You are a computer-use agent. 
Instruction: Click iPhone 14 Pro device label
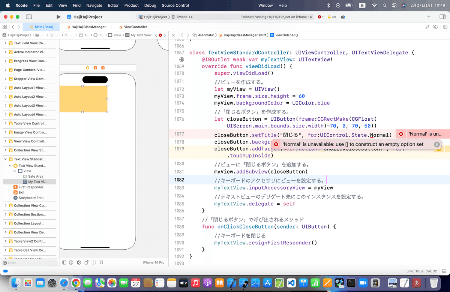coord(154,262)
